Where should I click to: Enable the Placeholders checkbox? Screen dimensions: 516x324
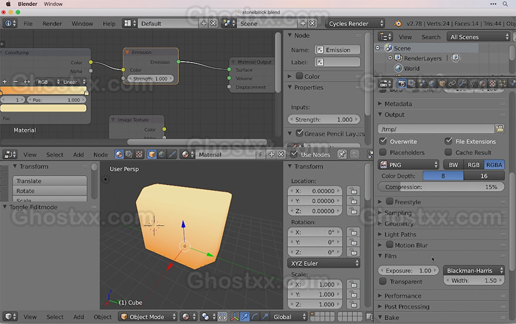click(383, 152)
